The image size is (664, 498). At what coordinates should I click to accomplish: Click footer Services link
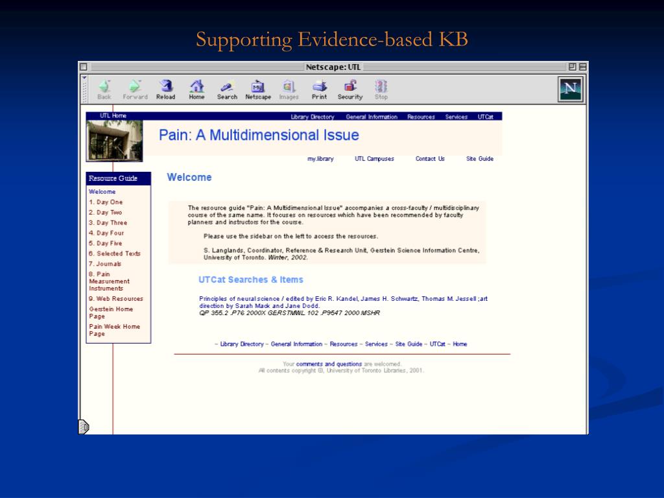[376, 344]
